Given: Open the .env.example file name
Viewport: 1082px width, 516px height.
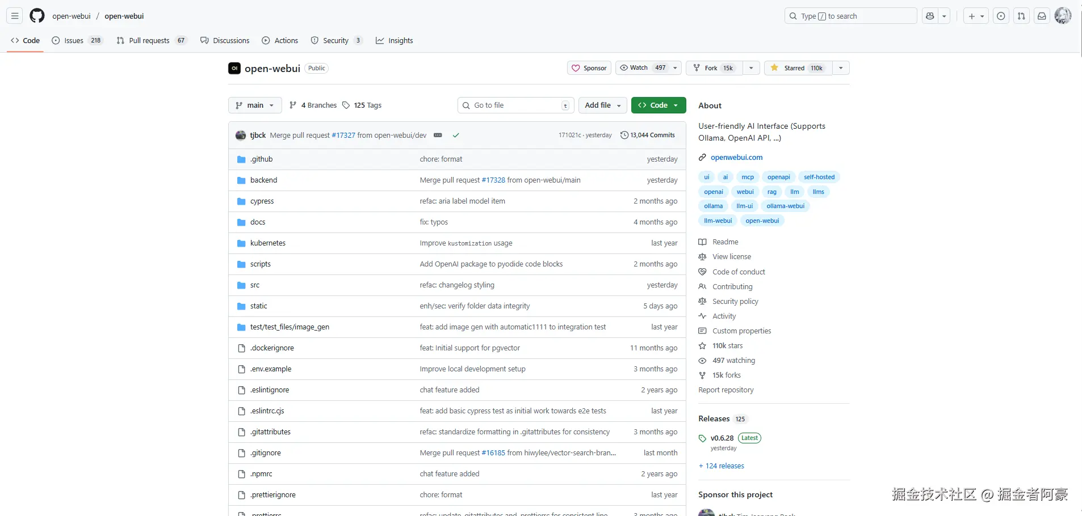Looking at the screenshot, I should pos(271,369).
